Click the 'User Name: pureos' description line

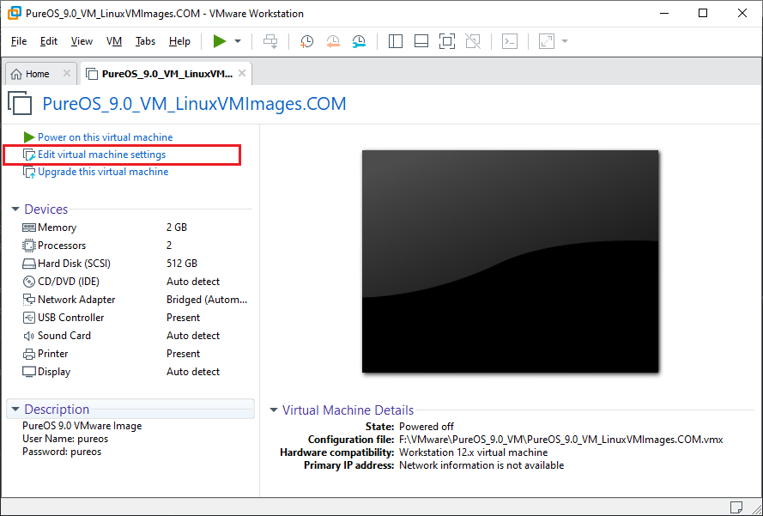click(65, 439)
